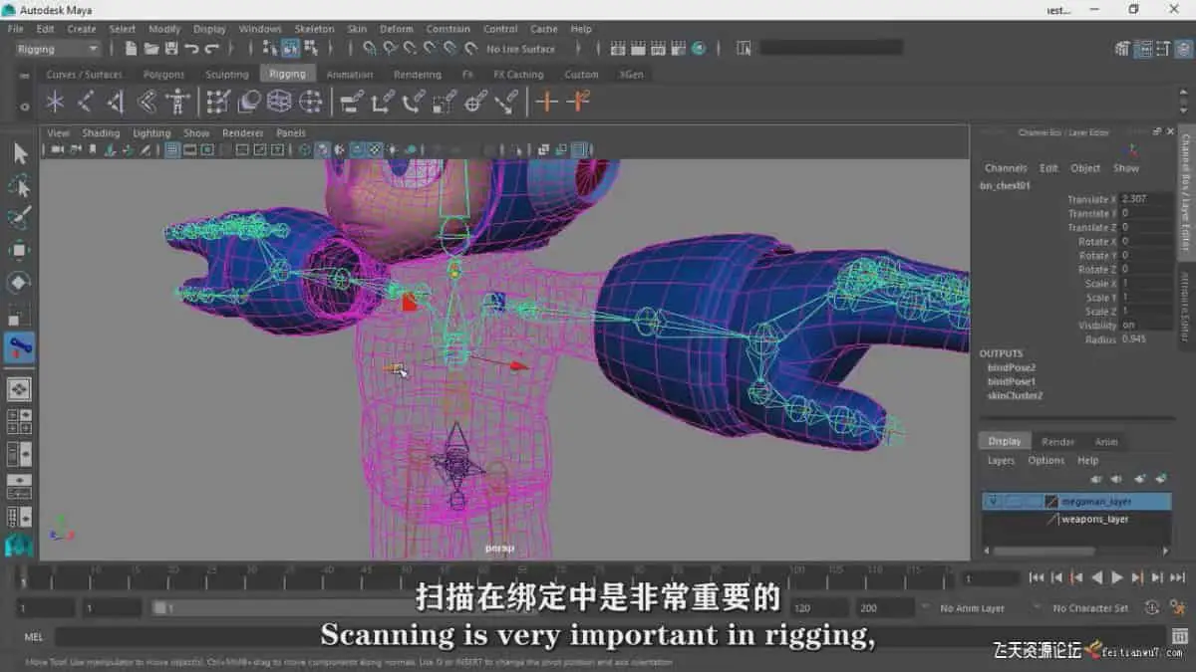This screenshot has height=672, width=1196.
Task: Click the Layers menu in Layer Editor
Action: [1001, 460]
